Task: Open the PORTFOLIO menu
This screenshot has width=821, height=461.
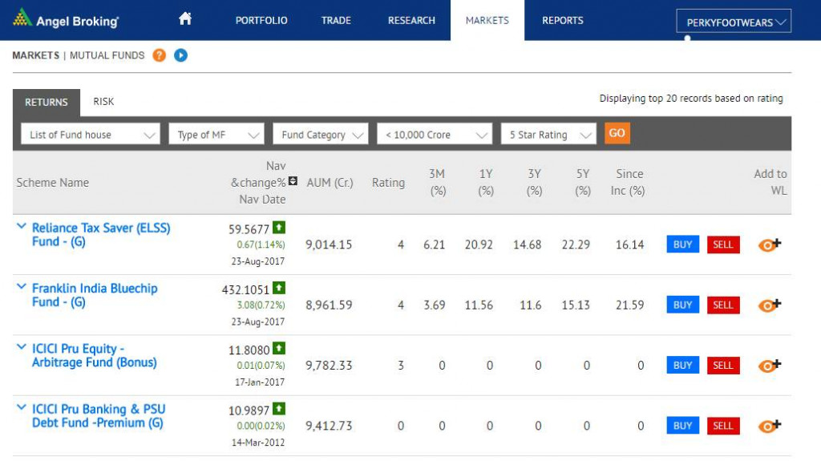Action: 261,20
